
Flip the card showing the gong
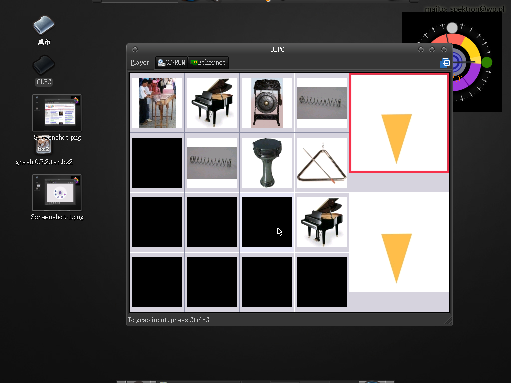[267, 103]
